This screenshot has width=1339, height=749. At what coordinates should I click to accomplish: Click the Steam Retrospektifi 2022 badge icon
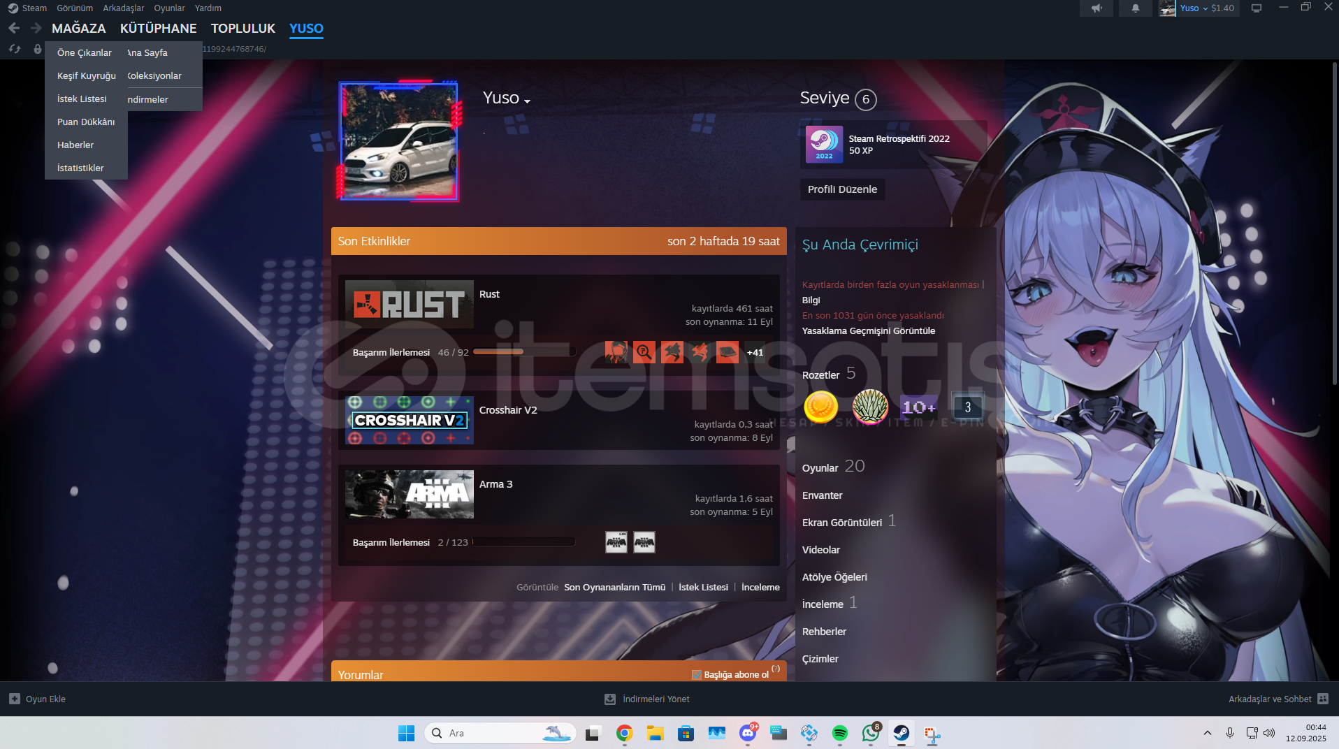(824, 144)
